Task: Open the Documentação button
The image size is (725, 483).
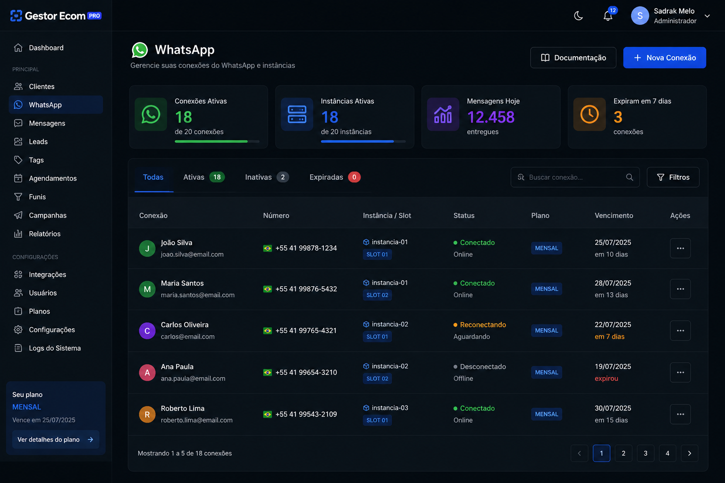Action: [573, 58]
